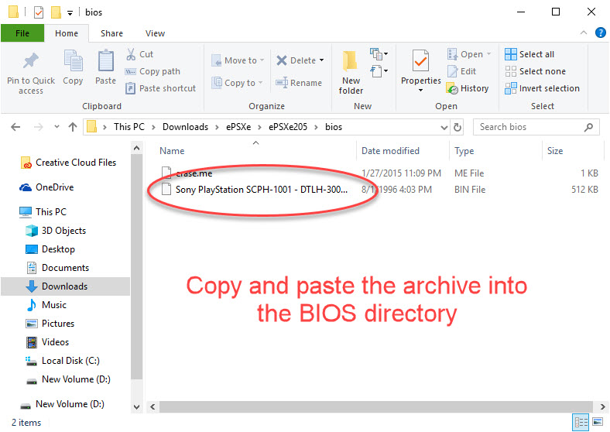Open Music folder in sidebar
The image size is (610, 432).
point(46,305)
